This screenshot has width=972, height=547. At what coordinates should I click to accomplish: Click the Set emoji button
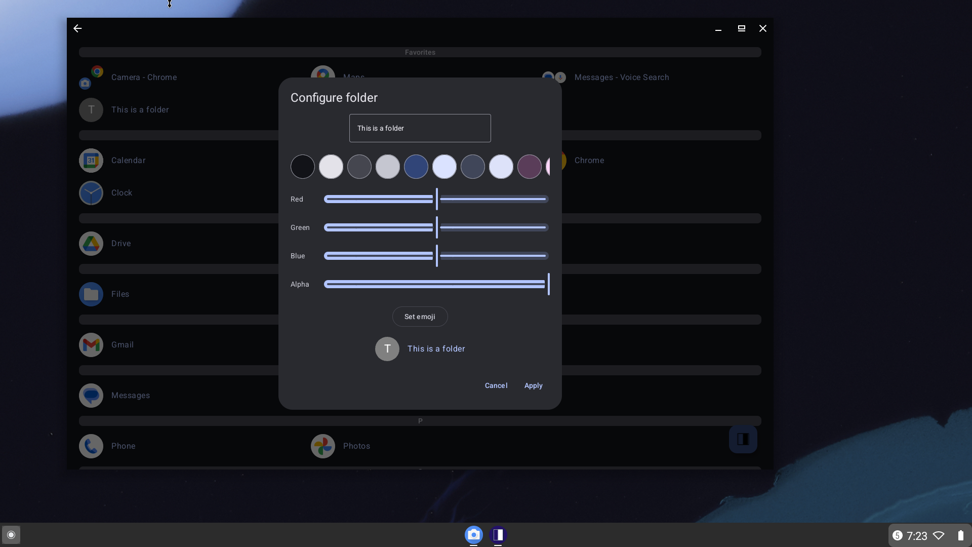coord(420,317)
